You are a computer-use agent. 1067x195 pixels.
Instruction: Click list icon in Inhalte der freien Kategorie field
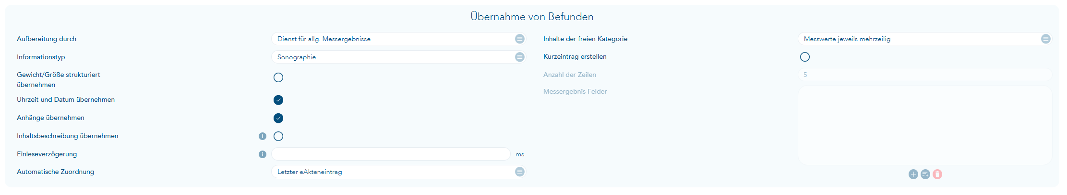(1046, 39)
